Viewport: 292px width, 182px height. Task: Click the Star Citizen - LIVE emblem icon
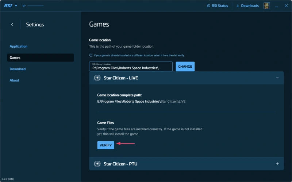click(x=97, y=78)
